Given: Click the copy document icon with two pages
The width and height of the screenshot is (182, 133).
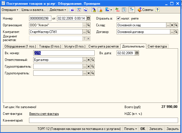Looking at the screenshot, I should 86,10.
